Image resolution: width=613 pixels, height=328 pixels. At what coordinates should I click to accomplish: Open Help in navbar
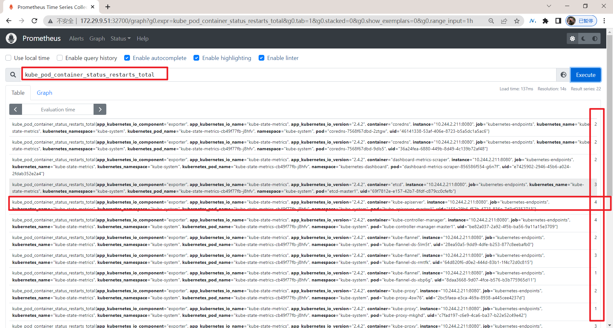[143, 39]
